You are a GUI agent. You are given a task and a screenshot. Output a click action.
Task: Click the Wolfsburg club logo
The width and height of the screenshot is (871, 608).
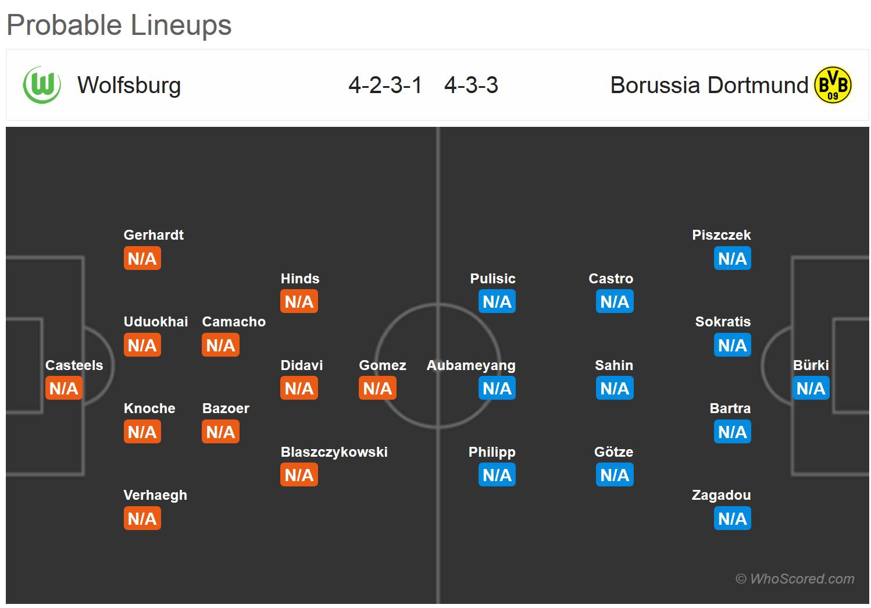pyautogui.click(x=42, y=85)
